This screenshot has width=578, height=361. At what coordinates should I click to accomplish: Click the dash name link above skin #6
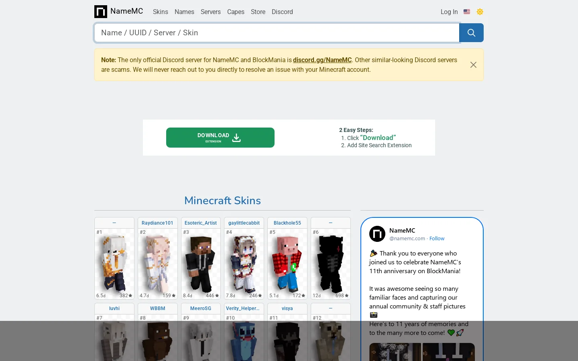coord(331,223)
